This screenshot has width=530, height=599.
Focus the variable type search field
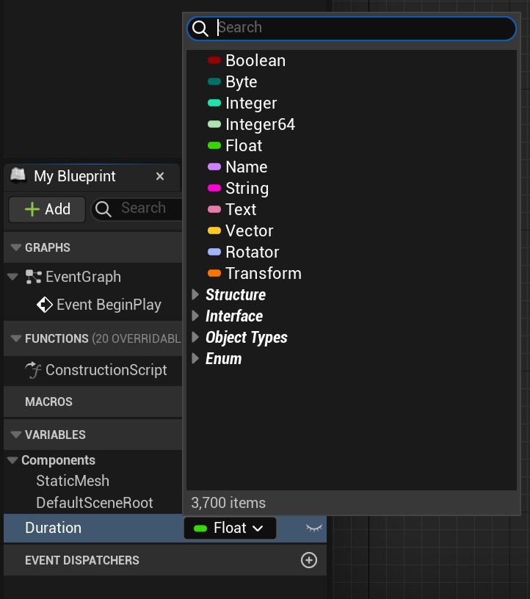pos(352,29)
